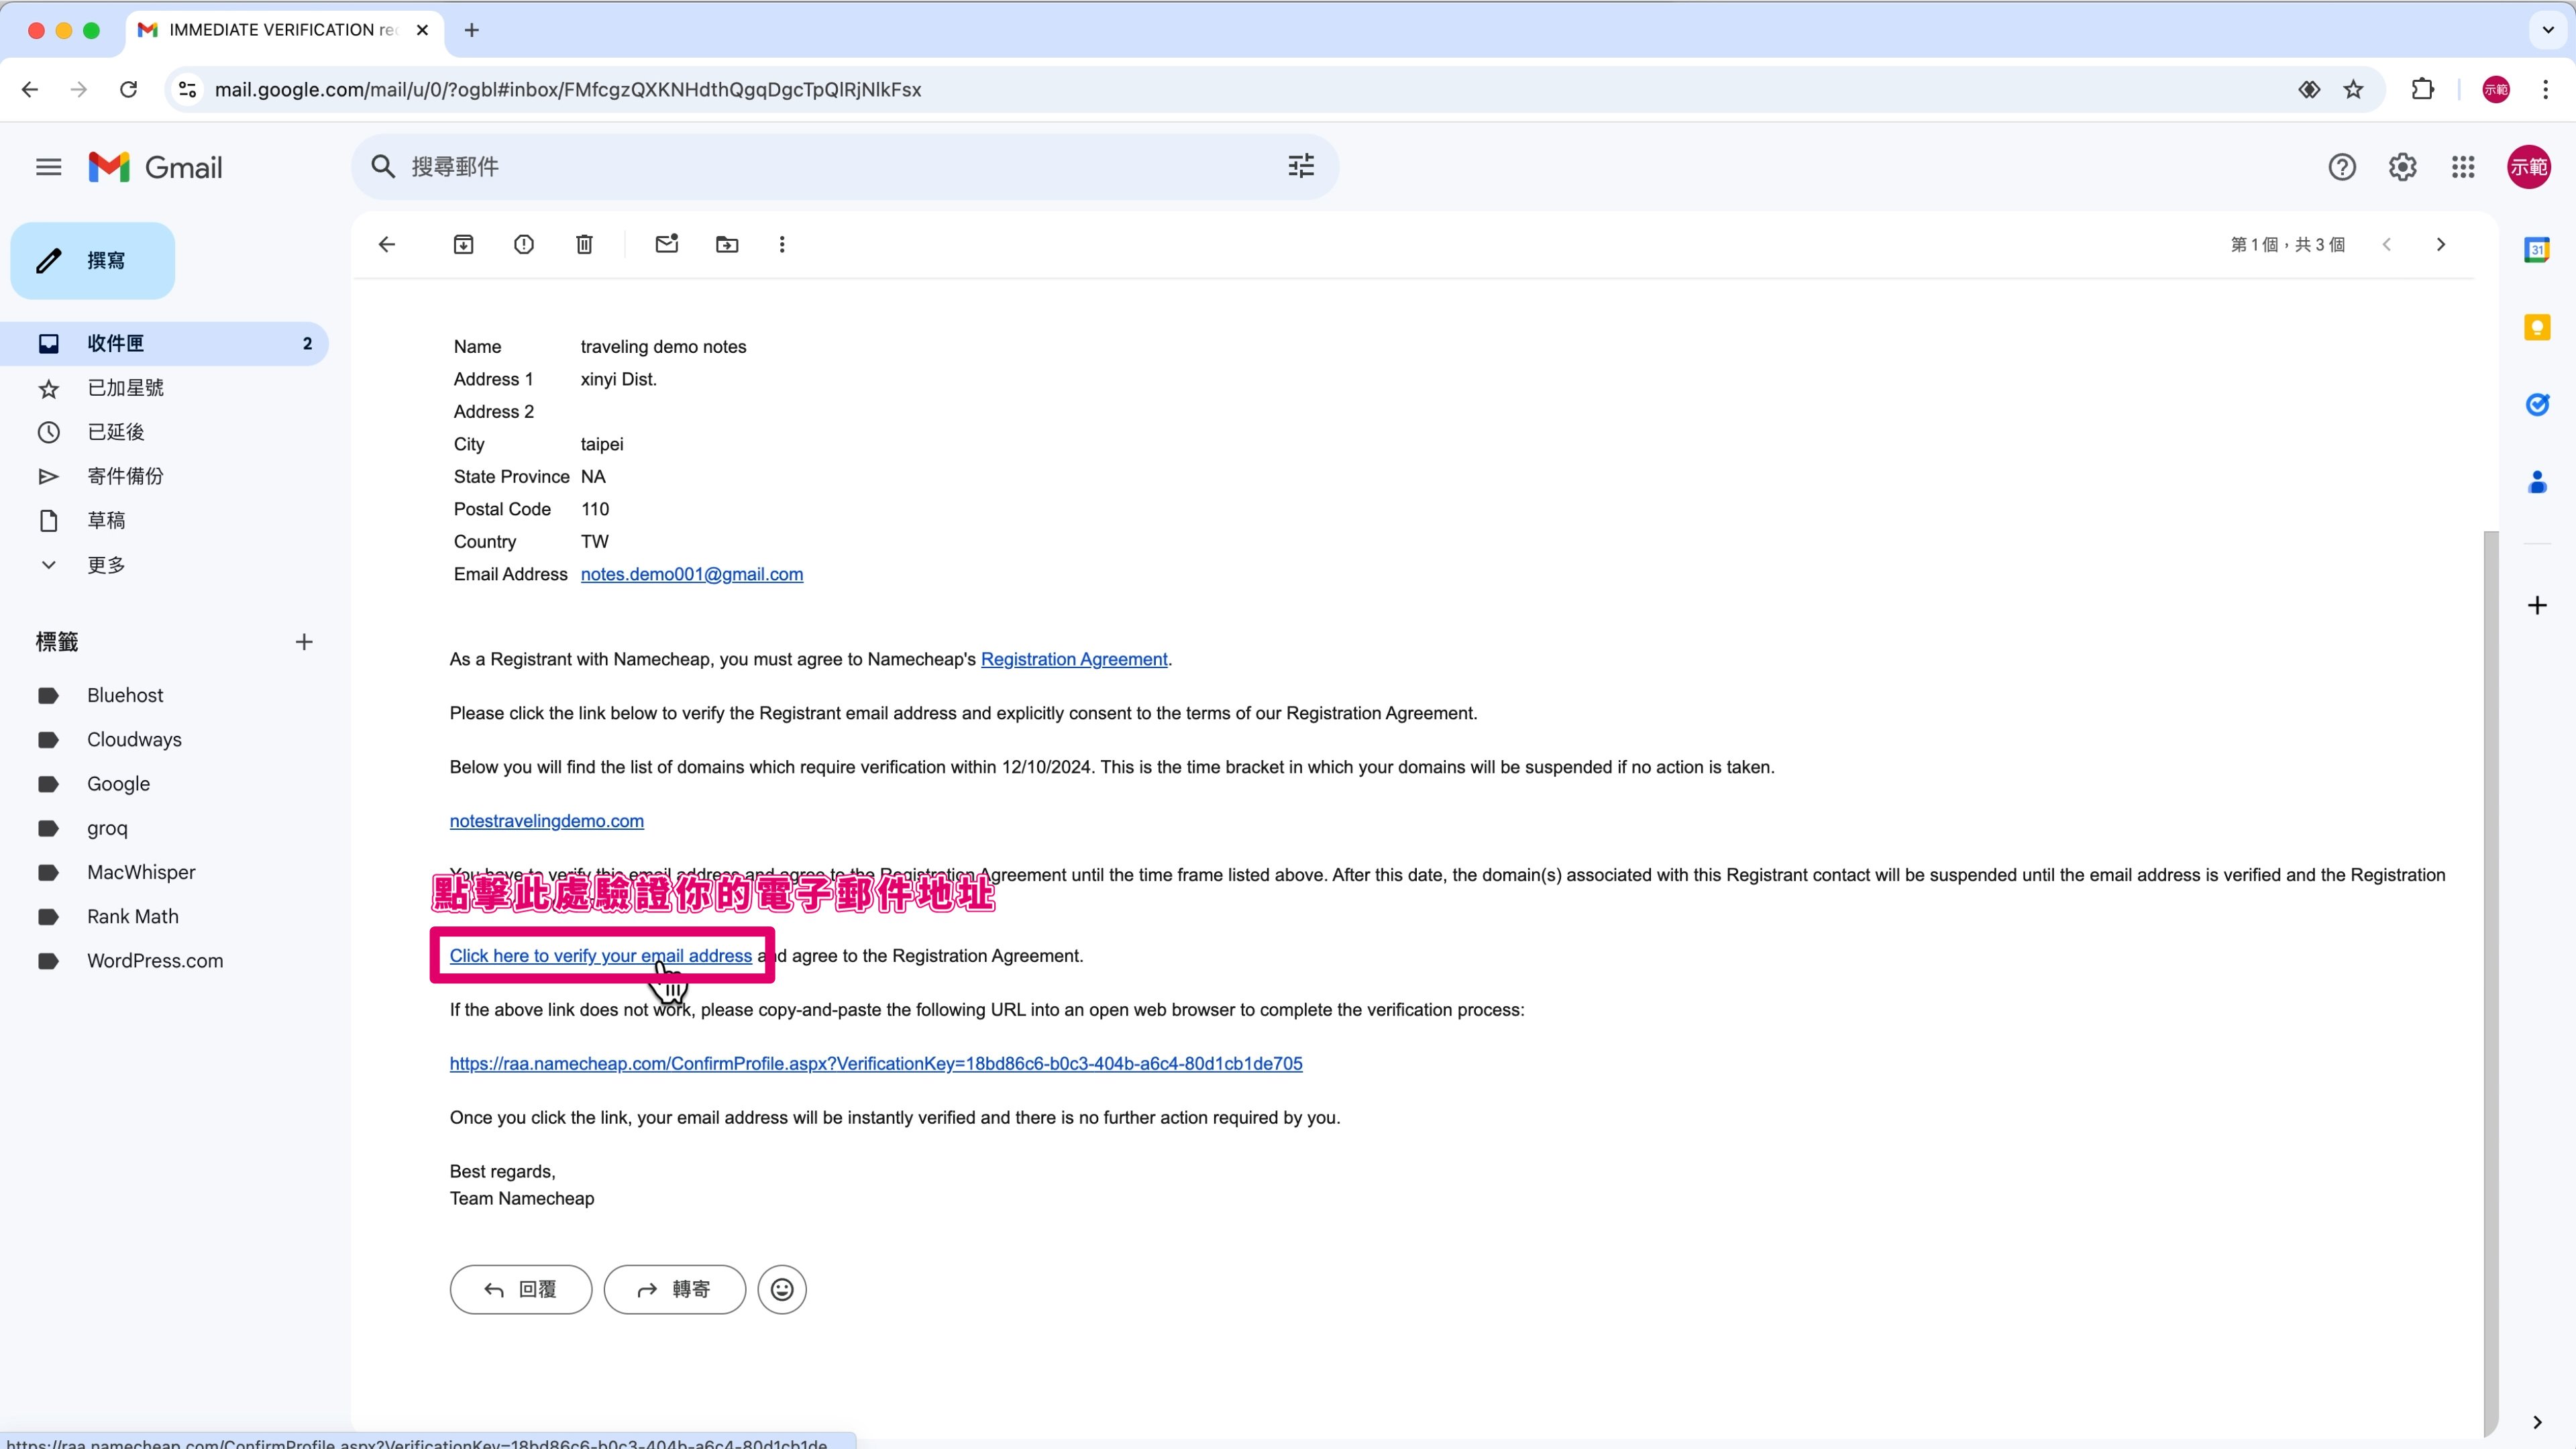
Task: Bookmark this page with the star icon
Action: click(2354, 90)
